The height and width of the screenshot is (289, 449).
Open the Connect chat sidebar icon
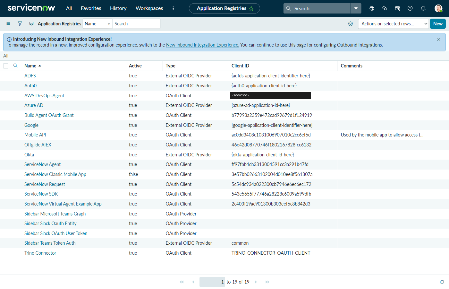pyautogui.click(x=385, y=8)
